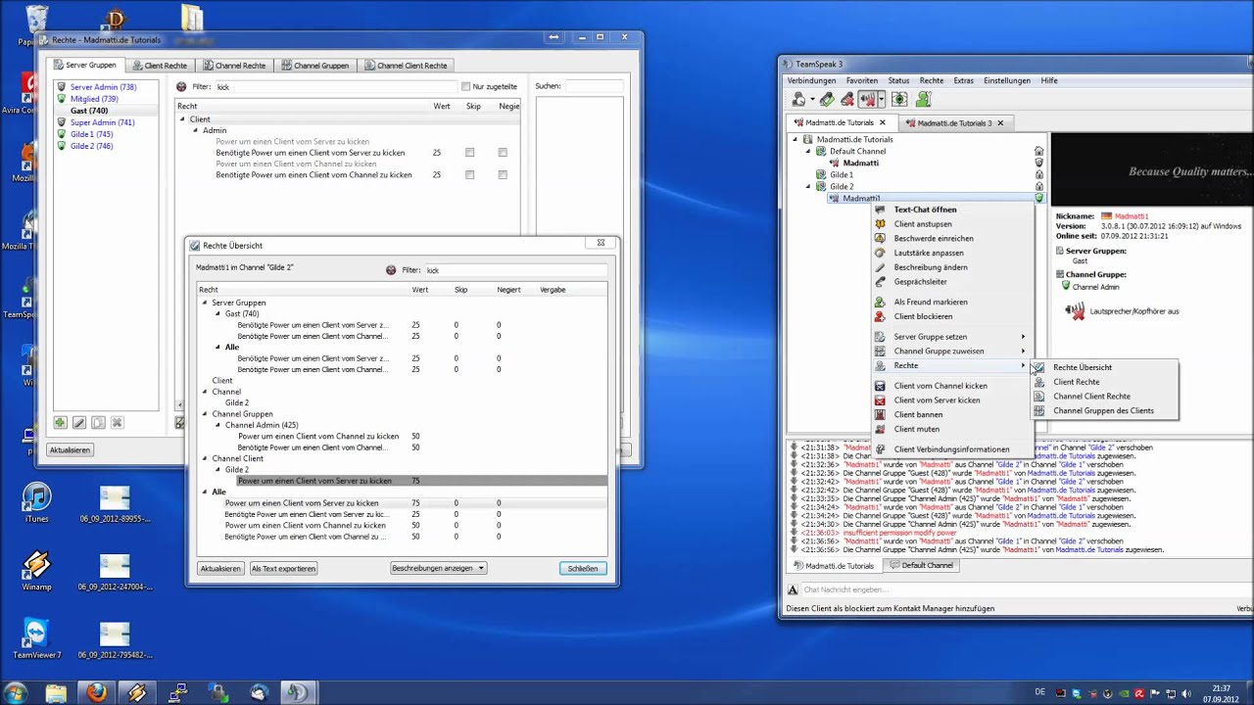Check Negiert for required server kick power
This screenshot has width=1254, height=705.
pos(503,153)
